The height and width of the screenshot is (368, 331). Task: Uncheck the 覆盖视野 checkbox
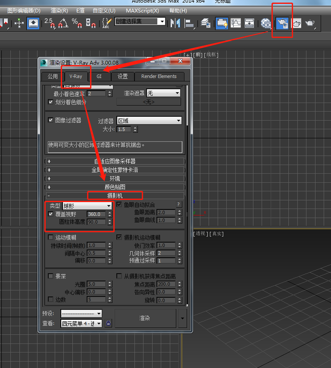[x=51, y=214]
